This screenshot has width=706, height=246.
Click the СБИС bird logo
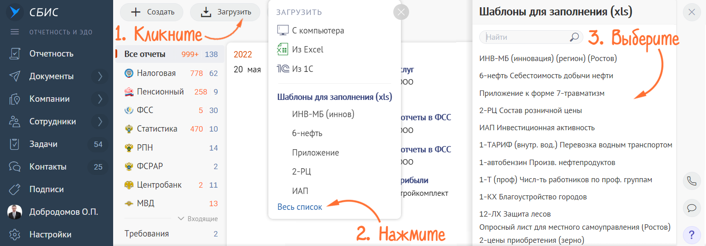coord(15,12)
